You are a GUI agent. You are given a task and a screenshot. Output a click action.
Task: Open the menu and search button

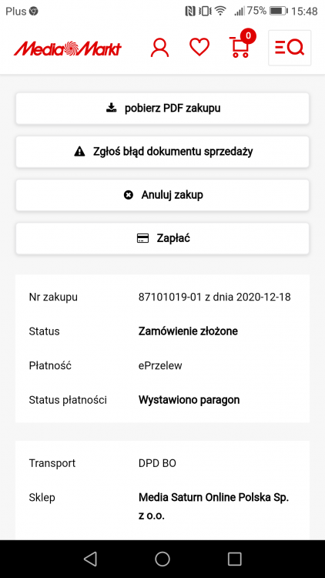(x=290, y=48)
